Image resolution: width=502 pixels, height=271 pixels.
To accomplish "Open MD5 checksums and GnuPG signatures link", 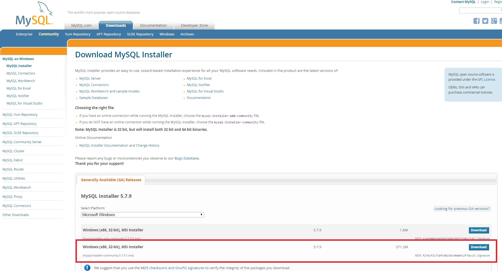I will coord(173,268).
